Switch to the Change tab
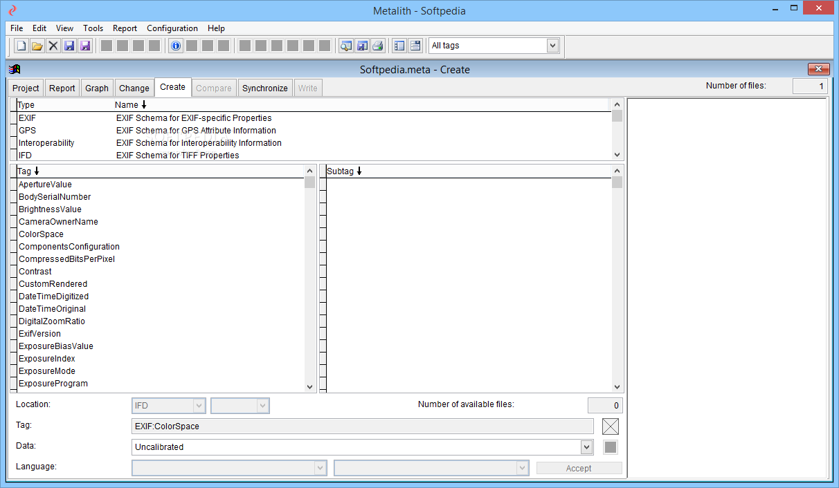The height and width of the screenshot is (488, 839). click(x=134, y=88)
